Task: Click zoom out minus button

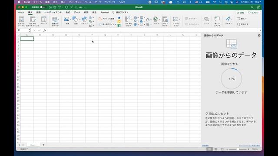Action: (x=227, y=149)
